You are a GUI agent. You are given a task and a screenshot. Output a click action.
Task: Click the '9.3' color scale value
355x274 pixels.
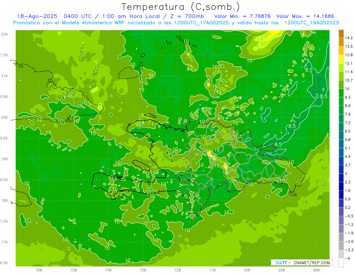pos(348,97)
